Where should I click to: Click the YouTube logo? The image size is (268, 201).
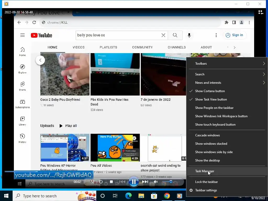coord(41,35)
